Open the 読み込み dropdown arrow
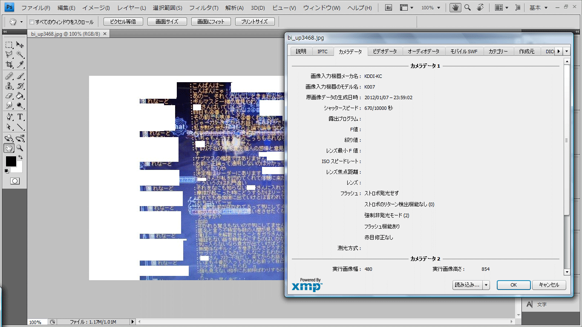The image size is (582, 327). click(x=486, y=285)
